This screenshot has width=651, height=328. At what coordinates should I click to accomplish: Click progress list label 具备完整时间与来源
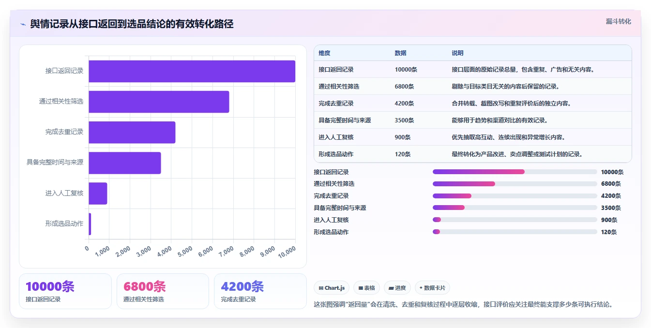pos(340,208)
